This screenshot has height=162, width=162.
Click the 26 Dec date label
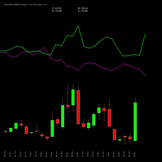(129, 154)
